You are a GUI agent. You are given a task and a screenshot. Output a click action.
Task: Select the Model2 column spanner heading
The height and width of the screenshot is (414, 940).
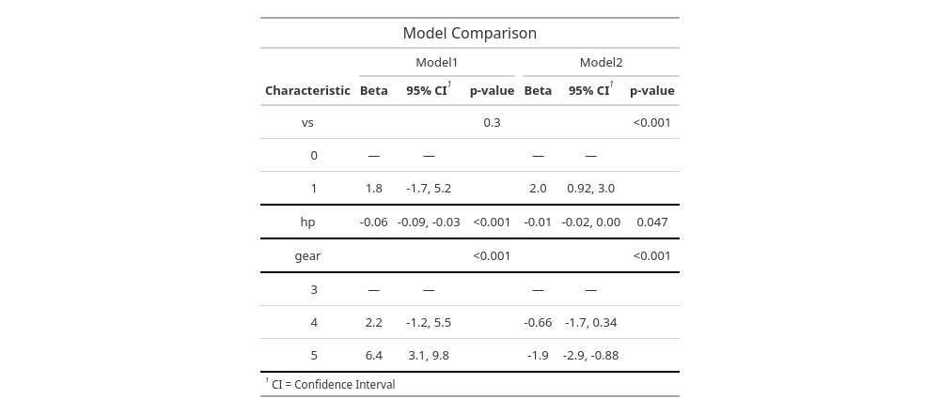tap(601, 63)
